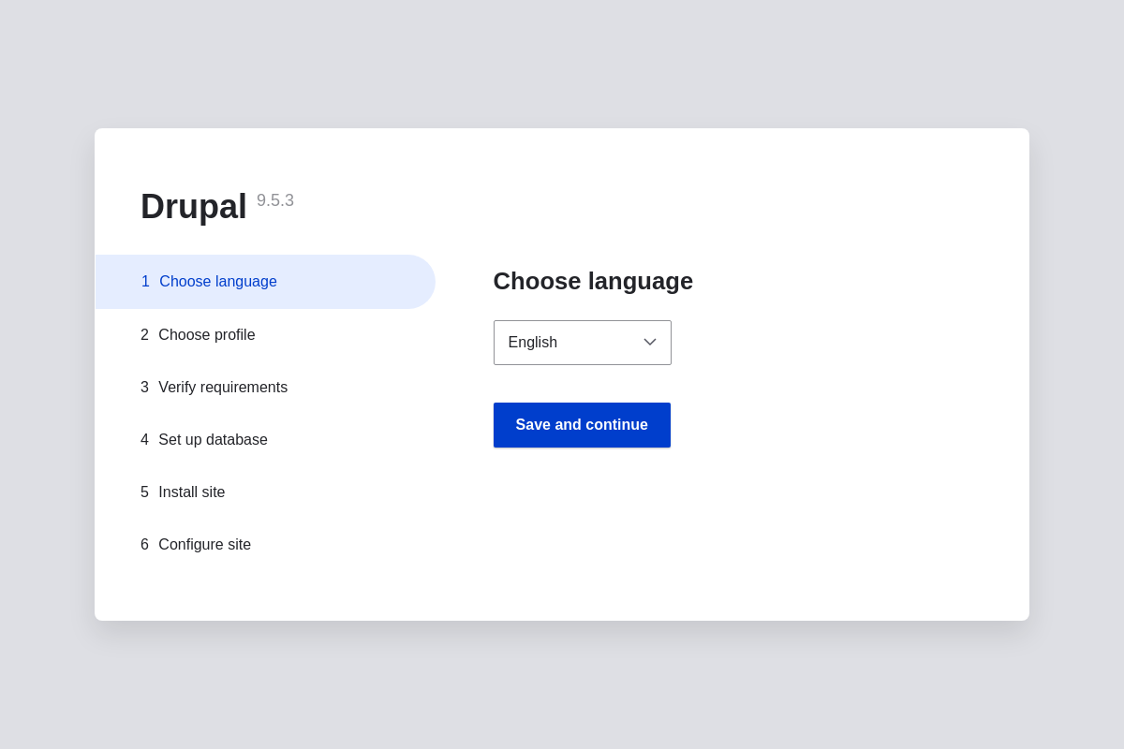Select step 6 Configure site

pos(196,545)
